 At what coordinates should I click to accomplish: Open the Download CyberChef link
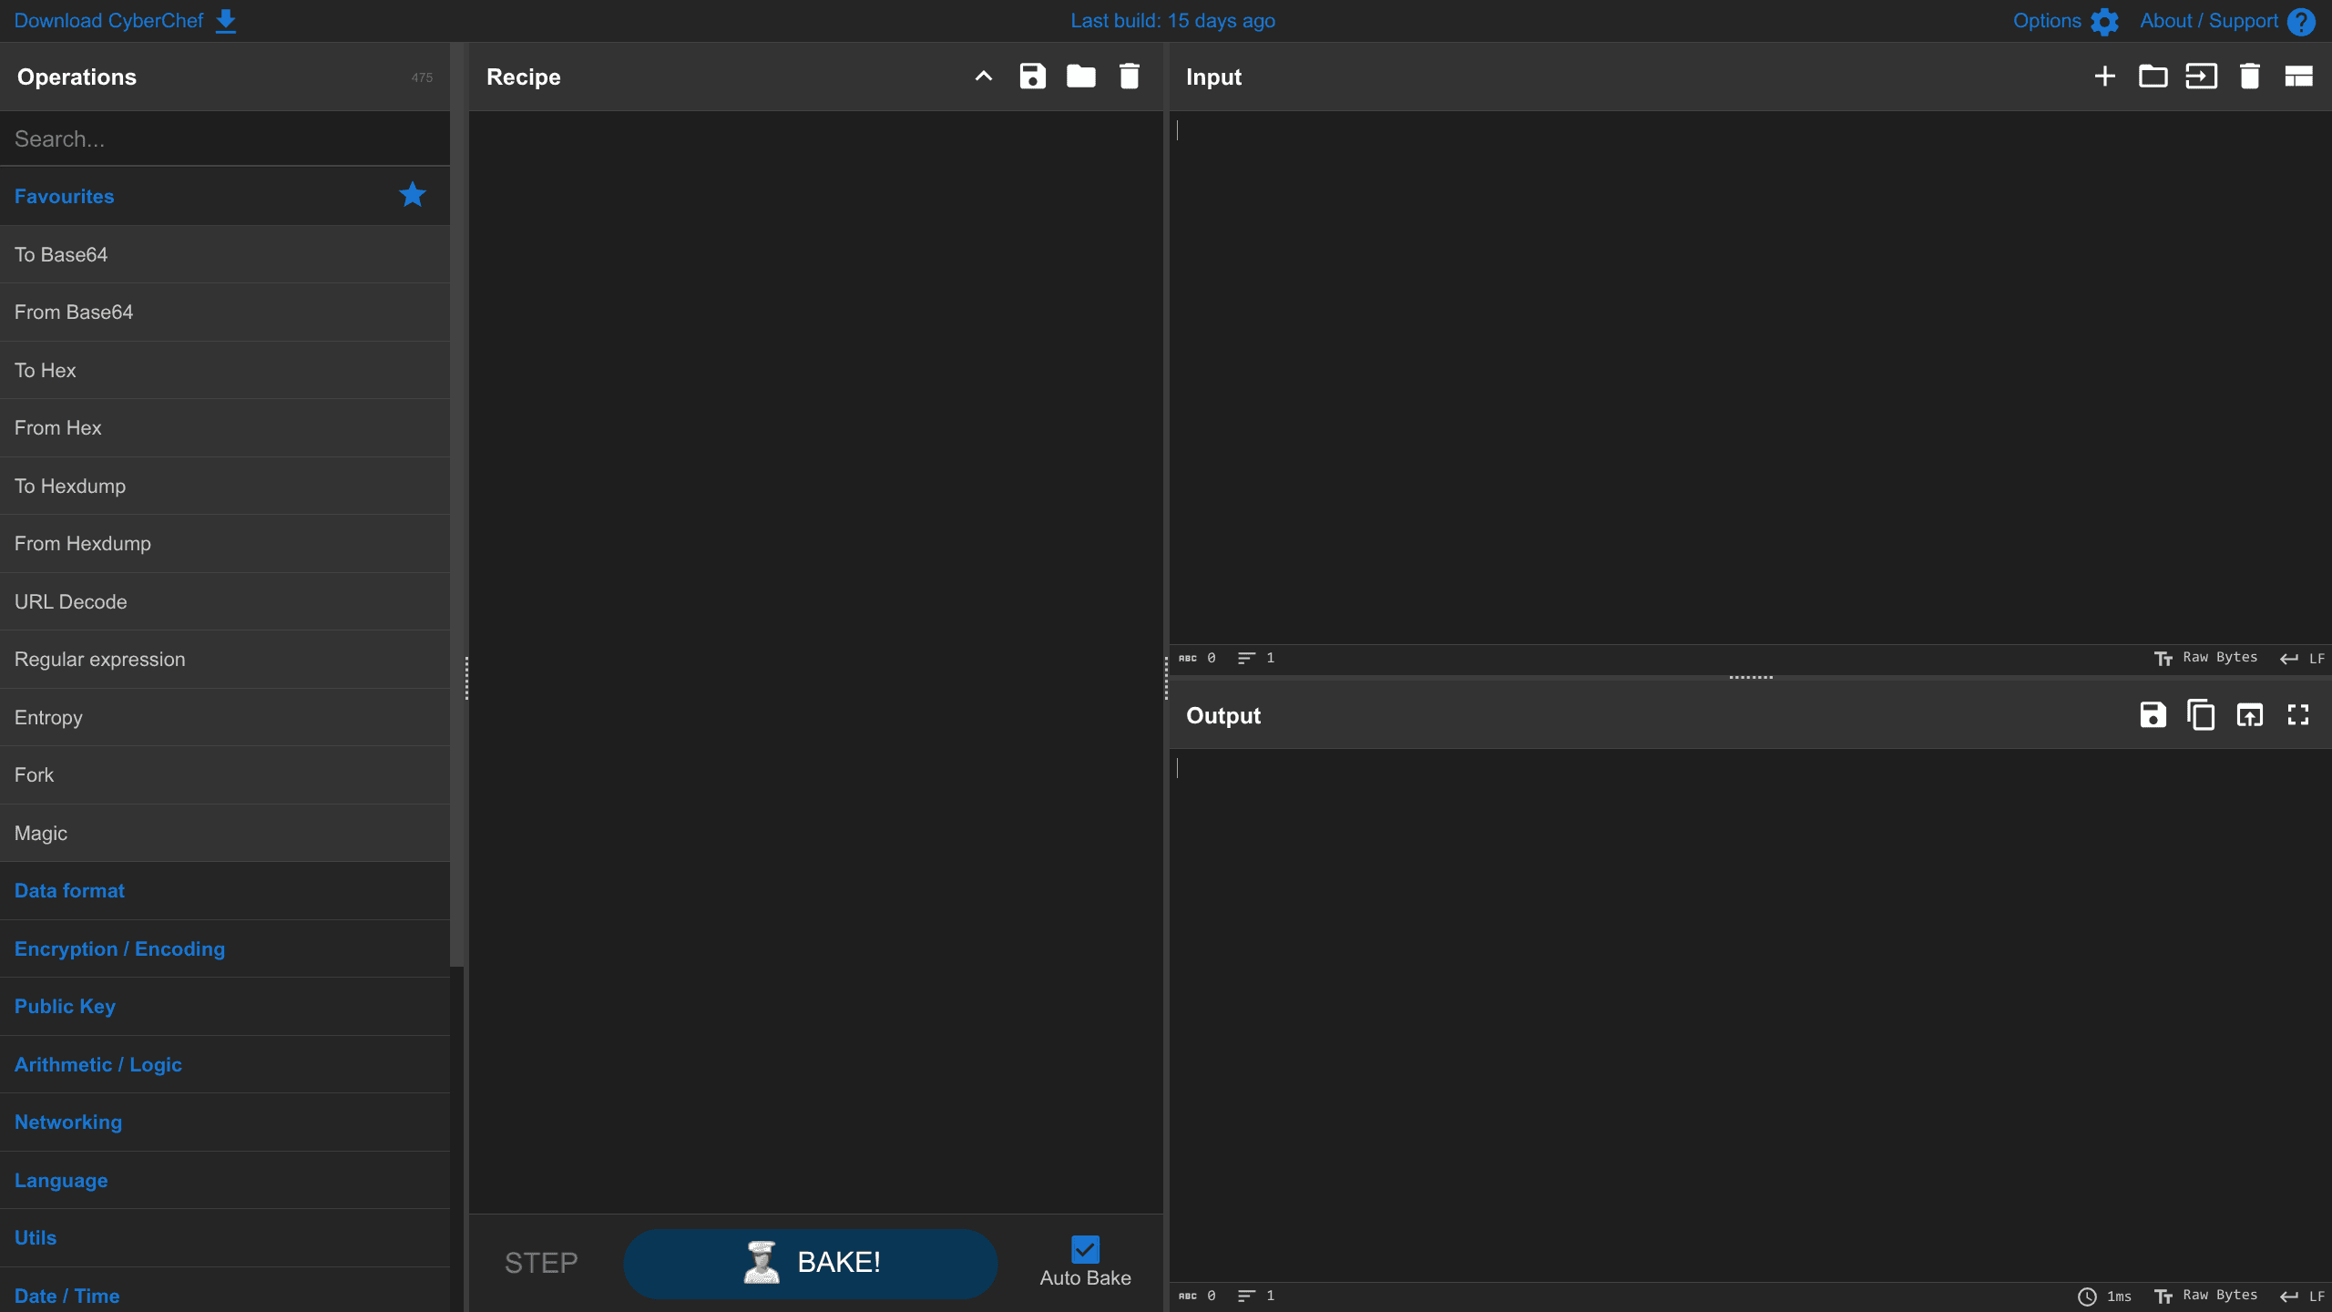(x=126, y=21)
